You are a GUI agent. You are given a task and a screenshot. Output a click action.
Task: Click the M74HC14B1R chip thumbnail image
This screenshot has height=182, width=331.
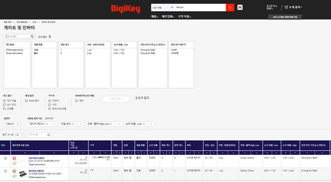pyautogui.click(x=23, y=174)
